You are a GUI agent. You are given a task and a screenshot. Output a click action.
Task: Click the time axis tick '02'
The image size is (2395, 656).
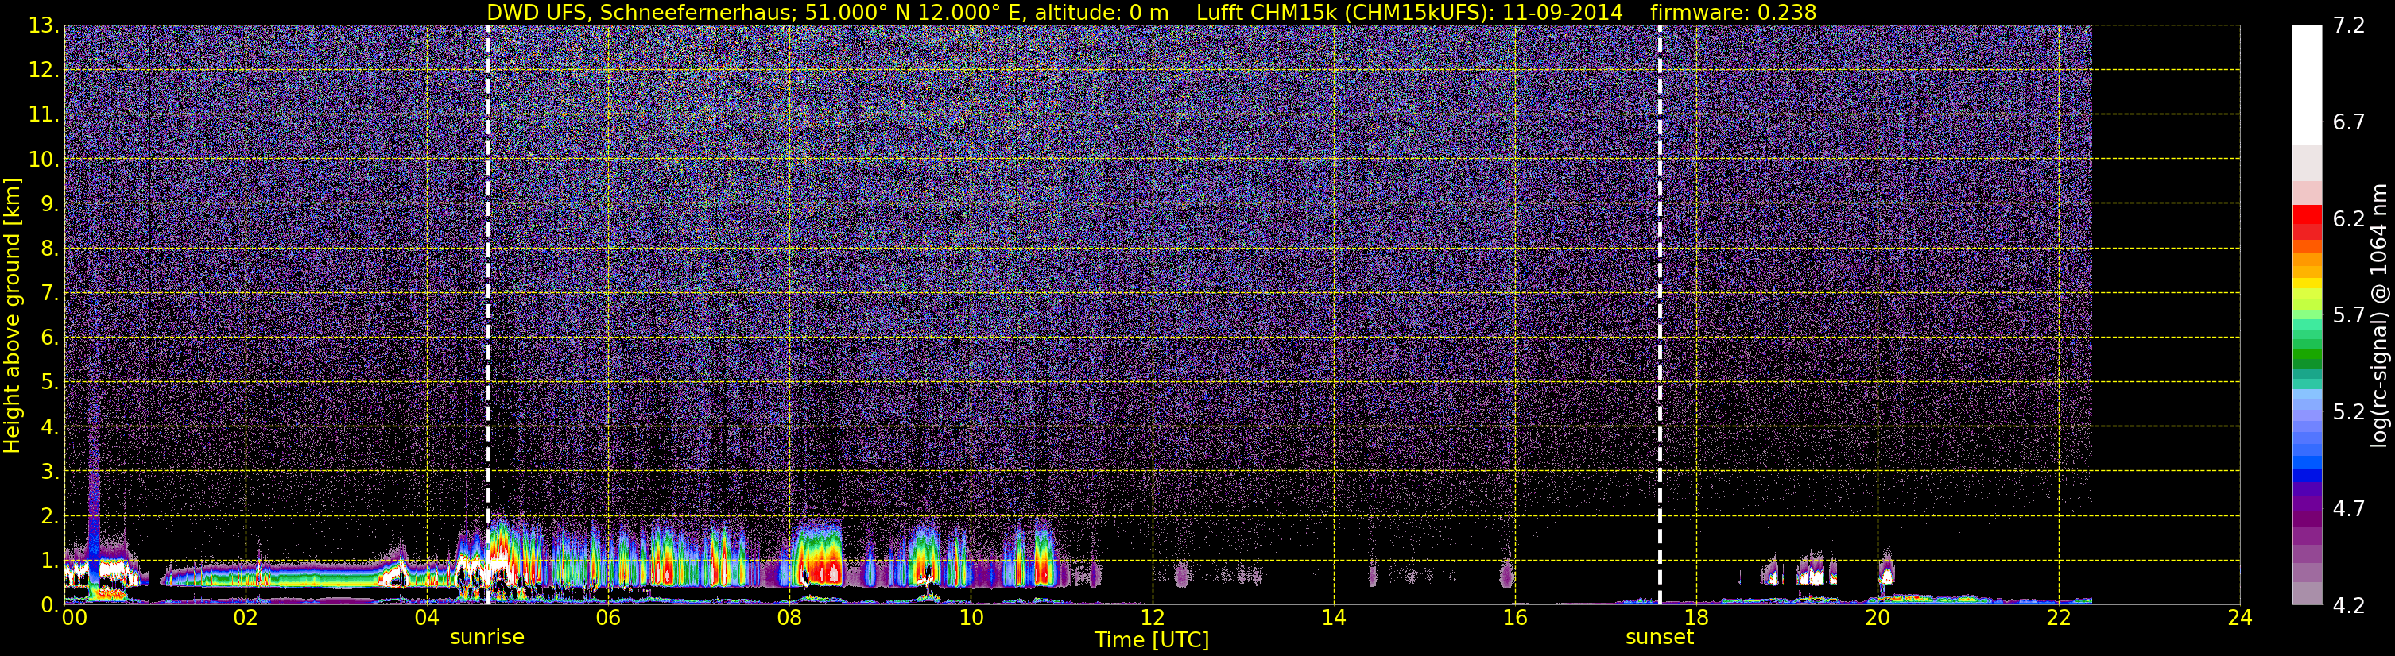pos(246,618)
